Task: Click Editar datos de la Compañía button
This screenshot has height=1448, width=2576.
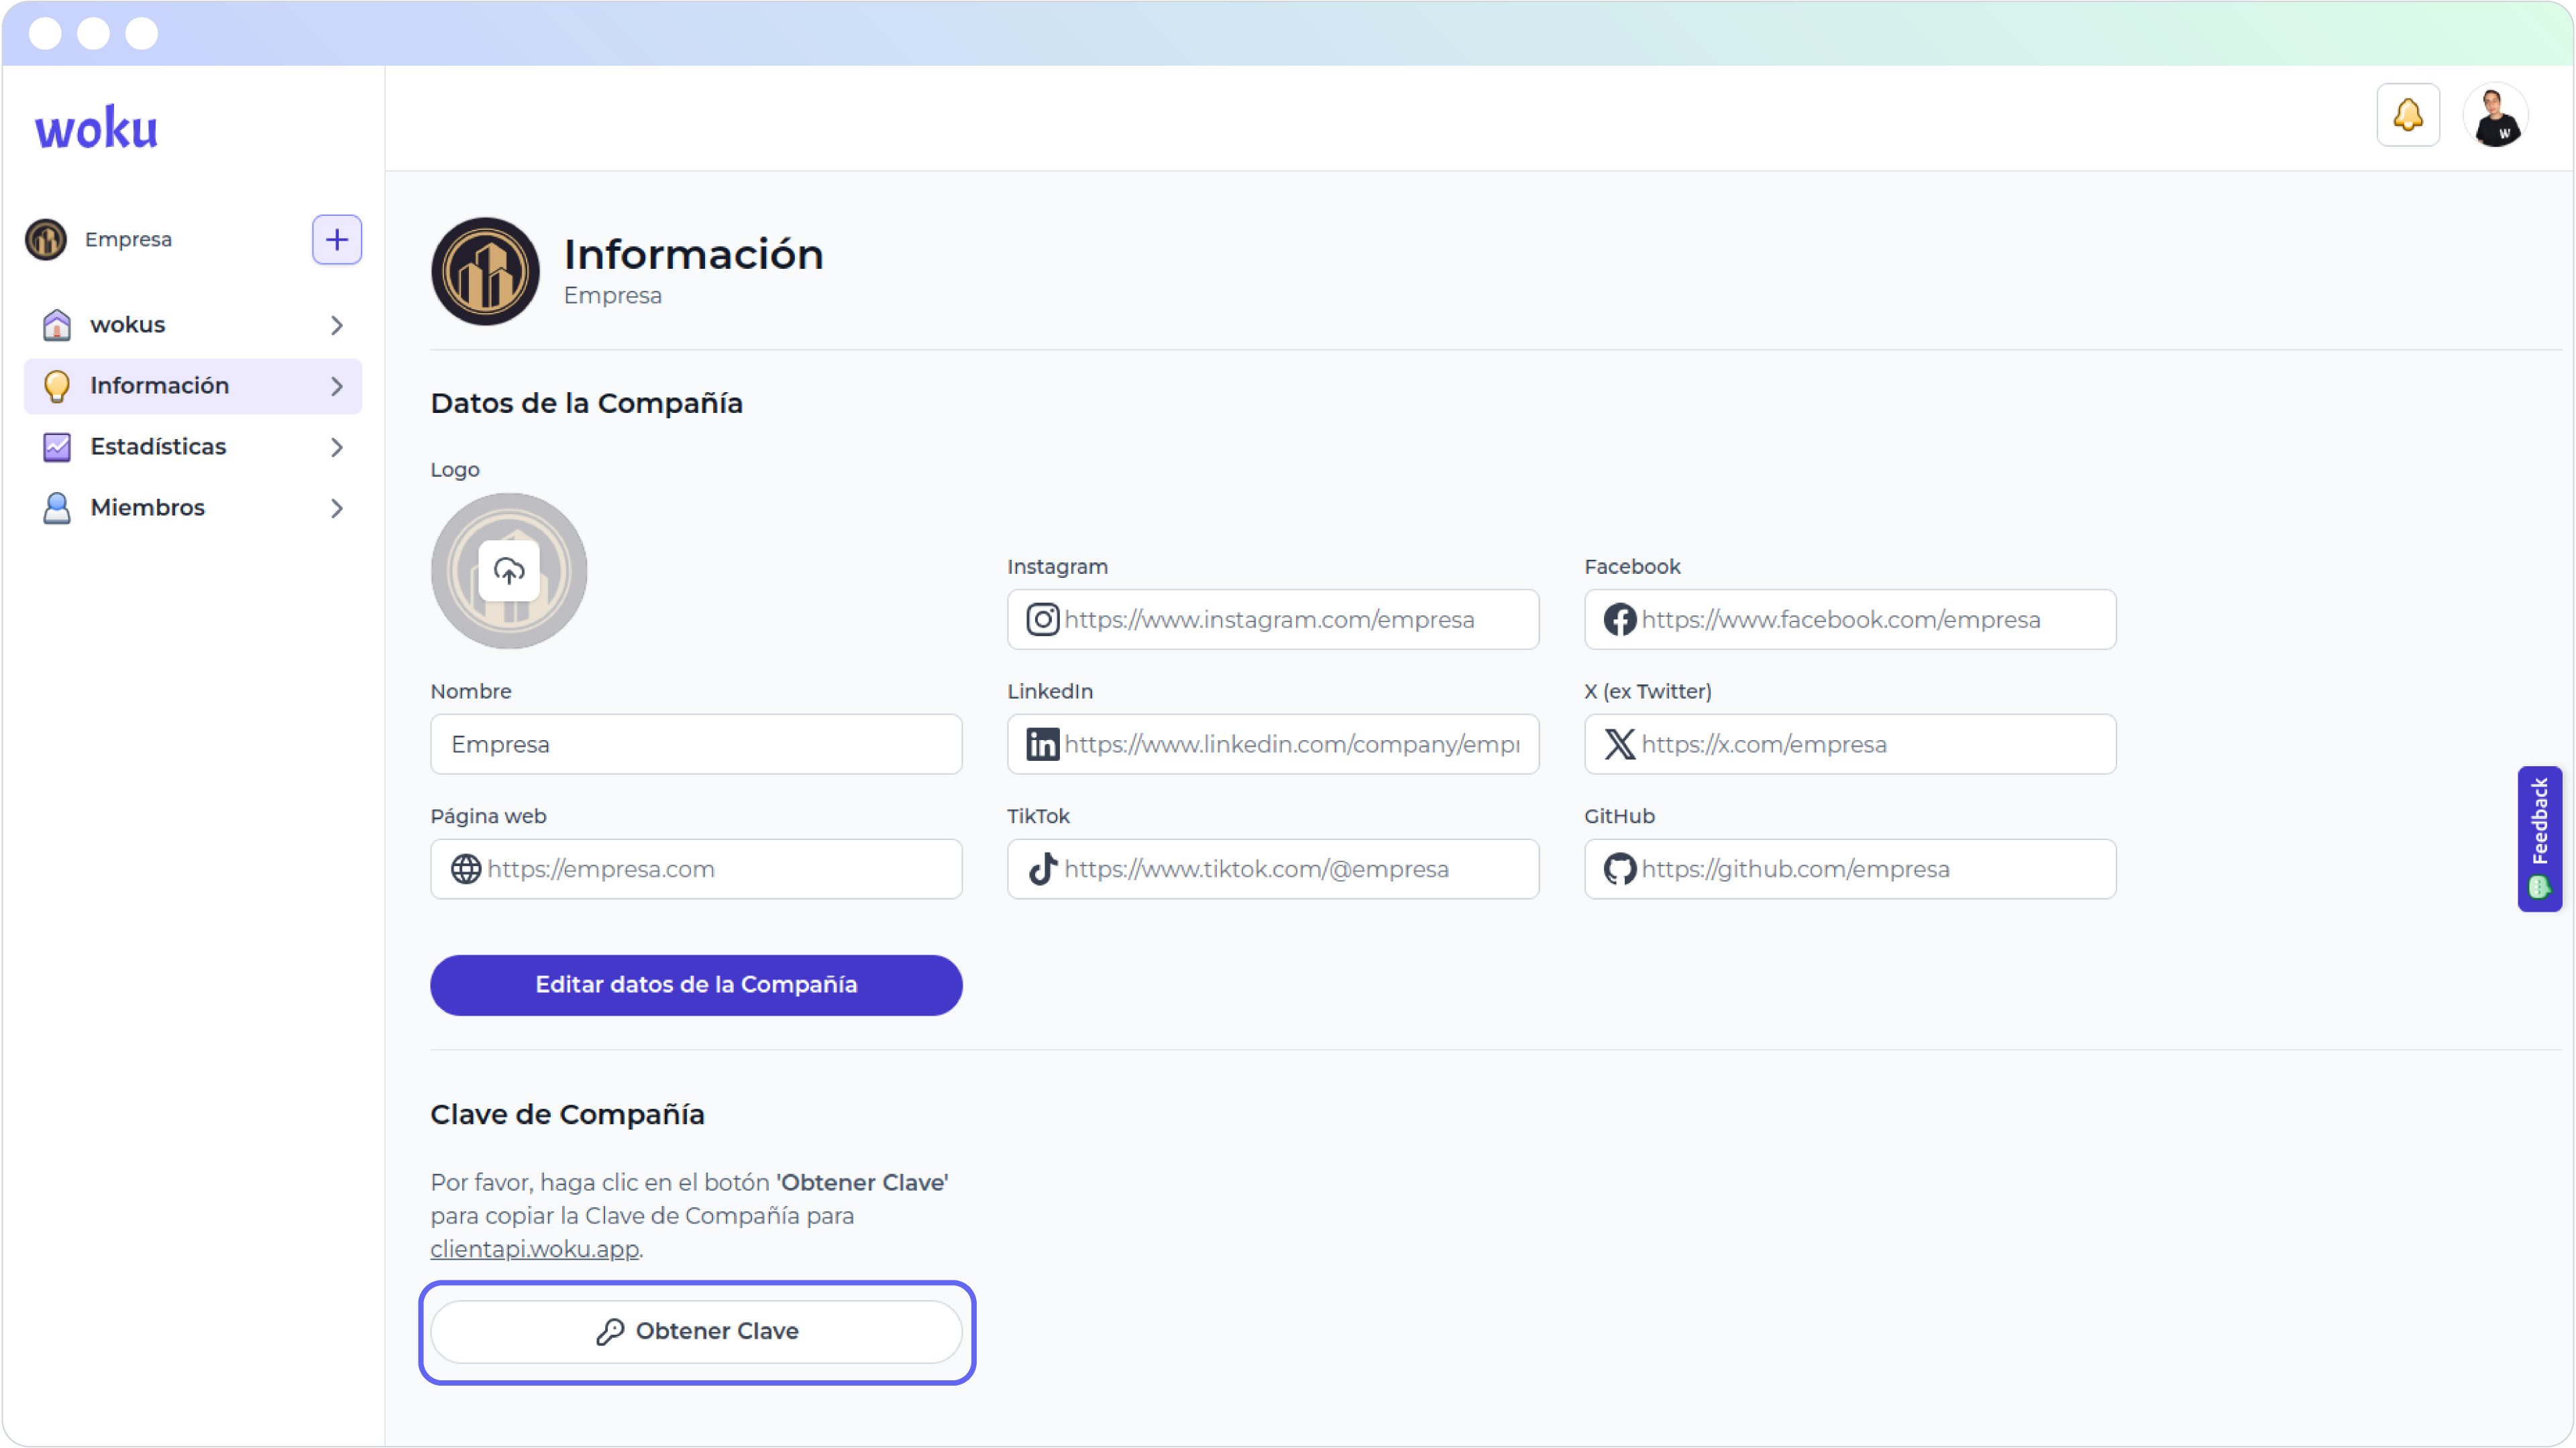Action: coord(696,985)
